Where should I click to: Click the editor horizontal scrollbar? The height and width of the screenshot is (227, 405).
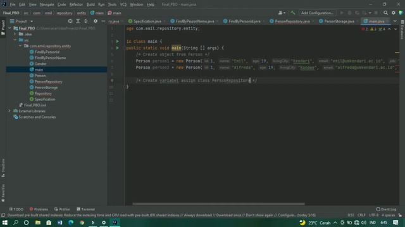pos(218,204)
